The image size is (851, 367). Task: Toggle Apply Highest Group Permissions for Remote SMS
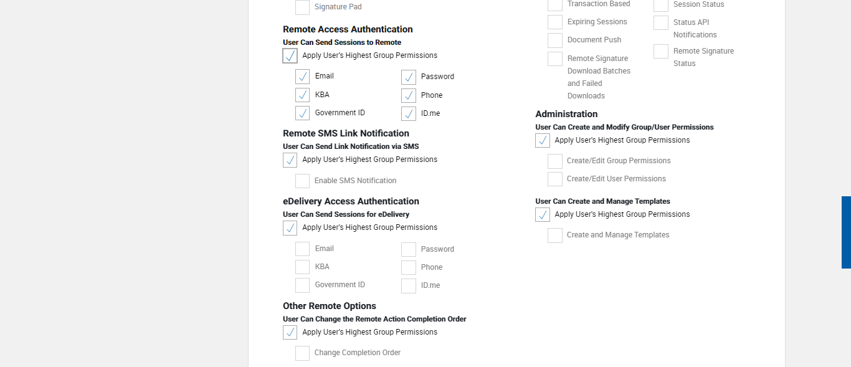pyautogui.click(x=290, y=160)
